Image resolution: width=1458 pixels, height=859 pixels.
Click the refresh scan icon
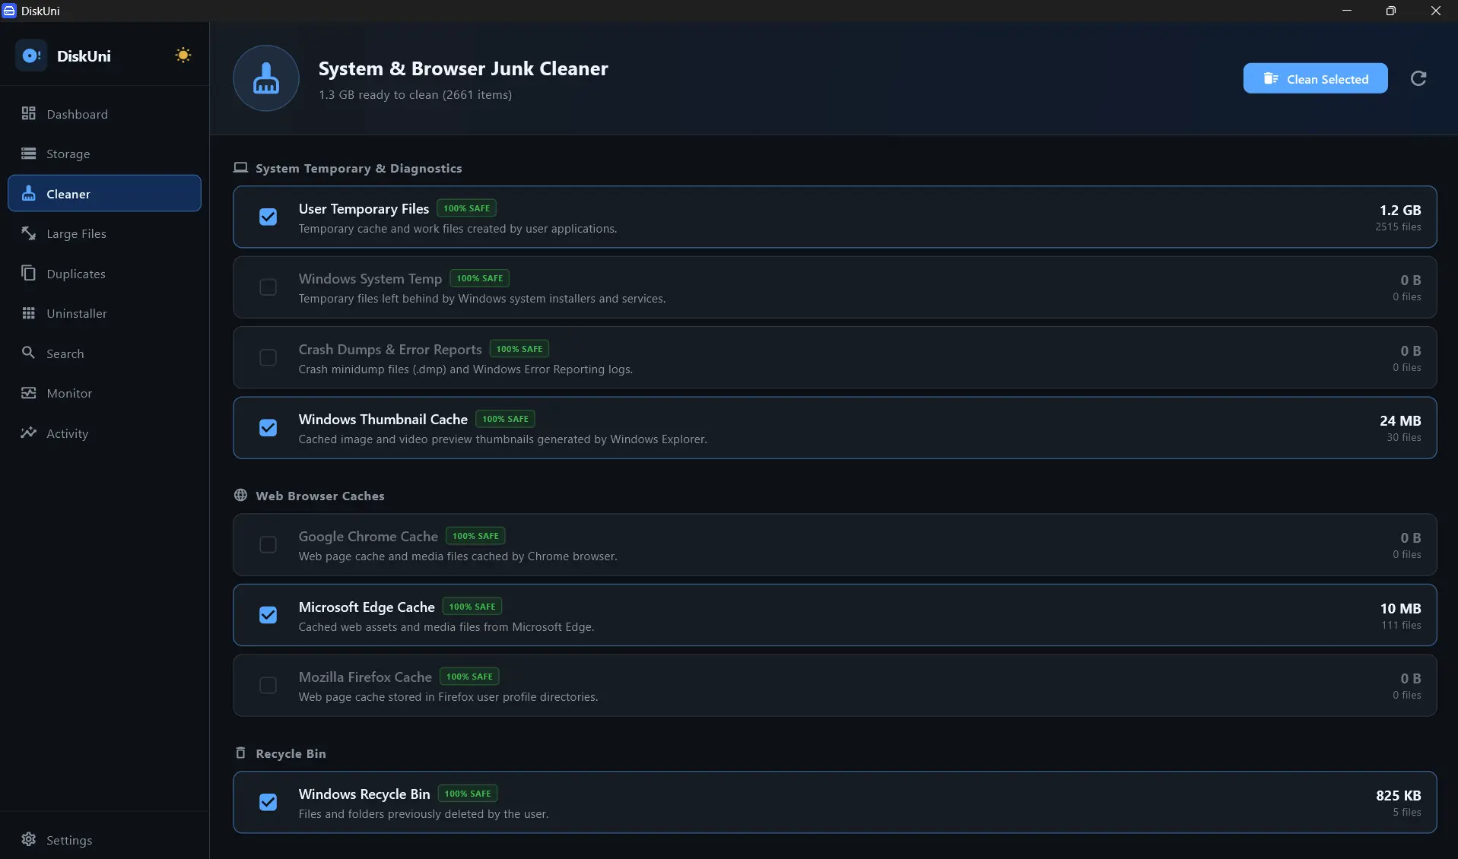1418,78
